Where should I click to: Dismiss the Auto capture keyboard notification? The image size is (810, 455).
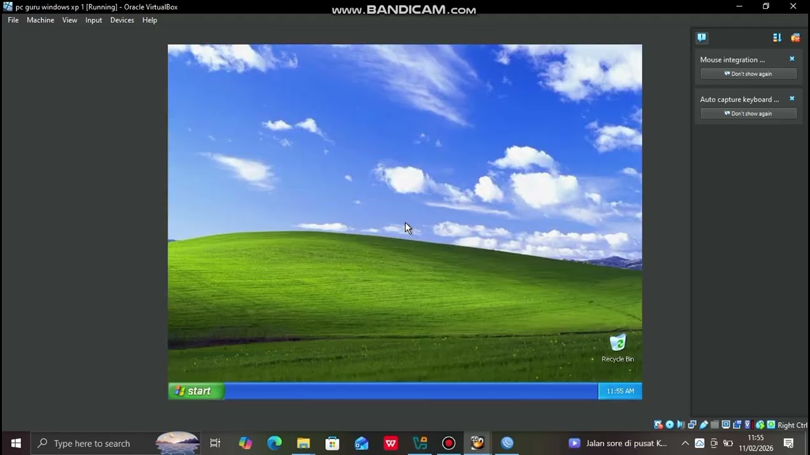click(792, 99)
